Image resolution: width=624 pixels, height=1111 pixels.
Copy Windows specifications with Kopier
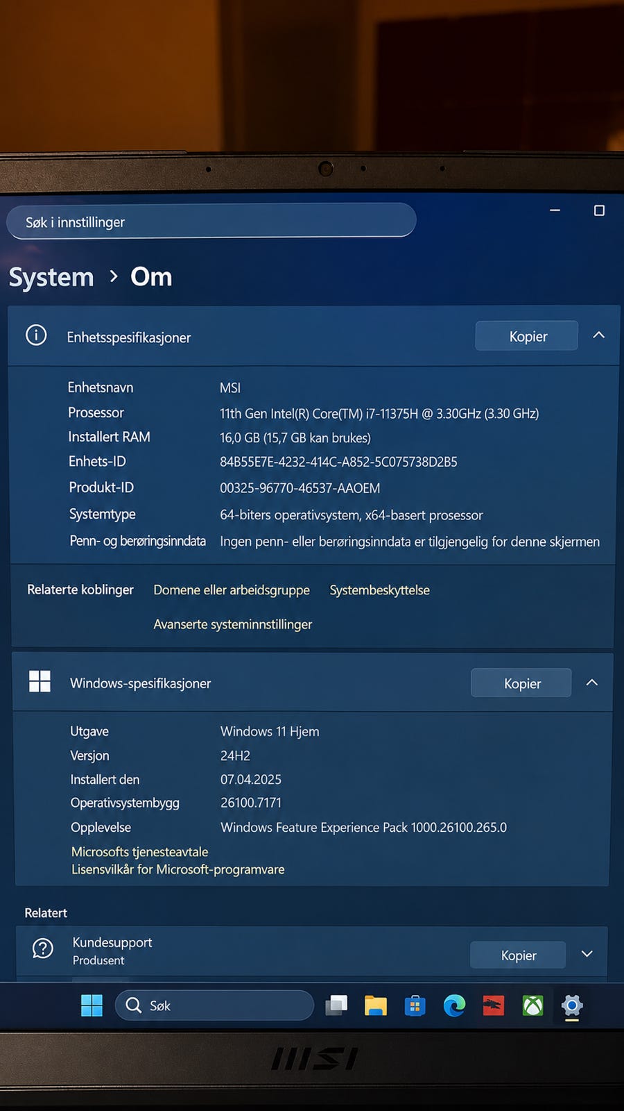click(x=521, y=683)
